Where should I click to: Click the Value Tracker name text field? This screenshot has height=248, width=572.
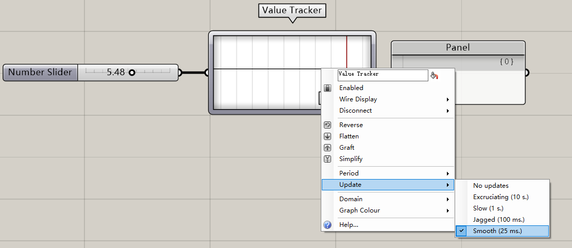[383, 76]
